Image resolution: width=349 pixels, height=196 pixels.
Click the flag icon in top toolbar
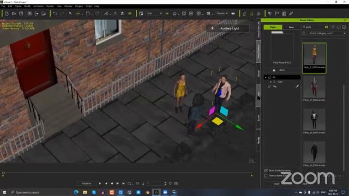[277, 14]
